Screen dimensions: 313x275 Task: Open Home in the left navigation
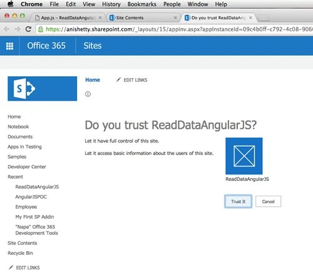[x=14, y=117]
